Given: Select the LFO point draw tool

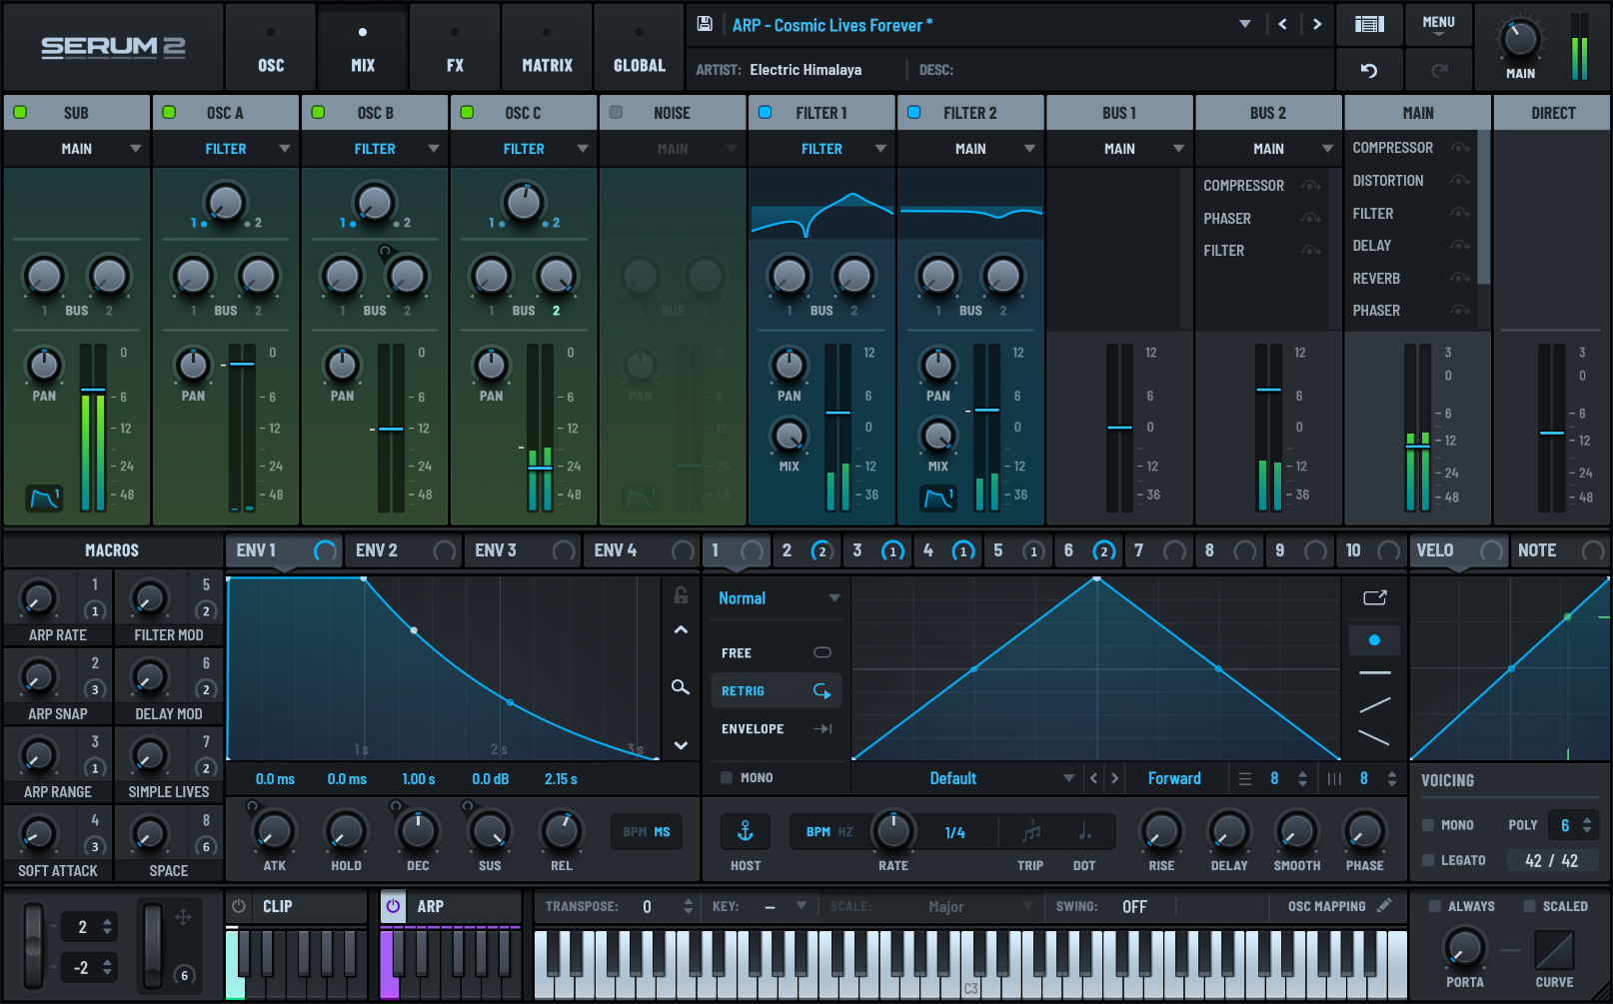Looking at the screenshot, I should tap(1374, 639).
